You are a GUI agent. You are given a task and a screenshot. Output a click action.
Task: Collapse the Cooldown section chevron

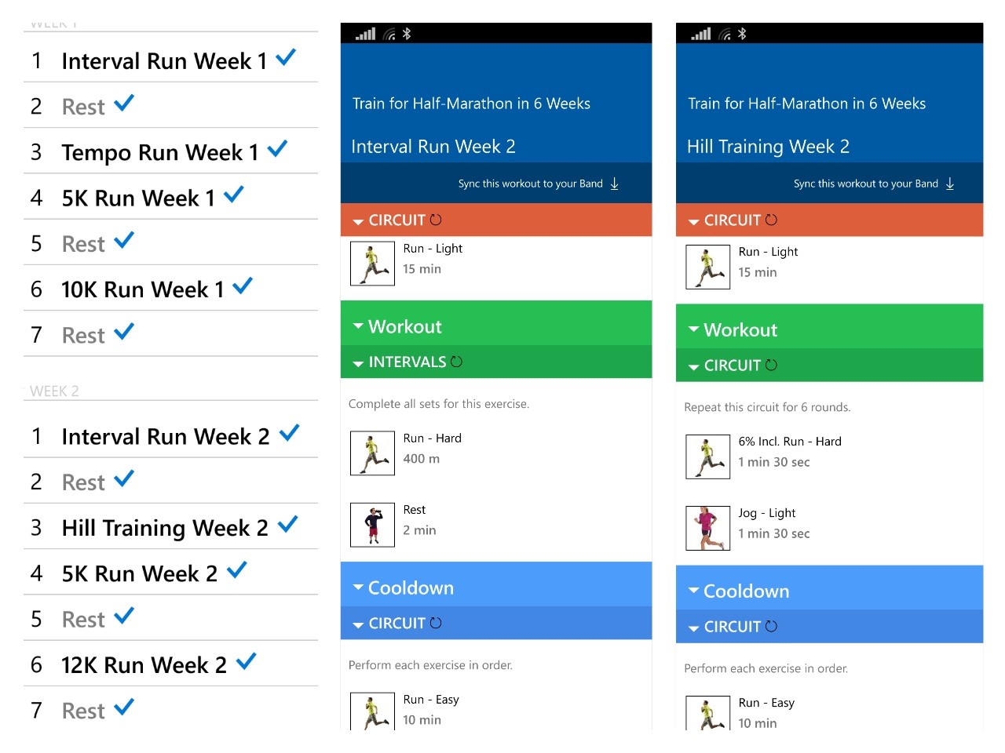[x=358, y=587]
